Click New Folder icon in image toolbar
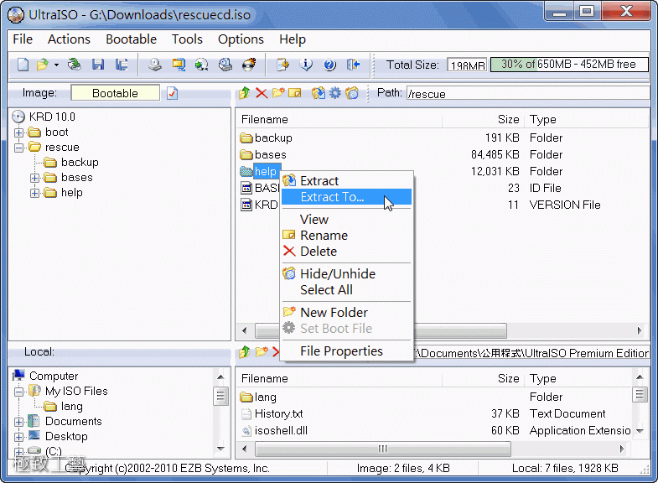The image size is (658, 483). (x=277, y=93)
